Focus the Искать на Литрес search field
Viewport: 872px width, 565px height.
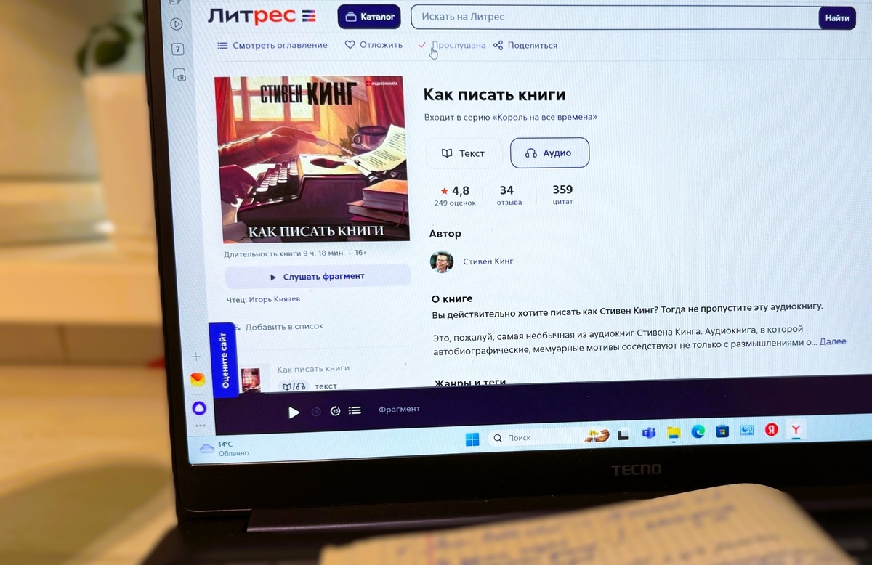coord(615,17)
